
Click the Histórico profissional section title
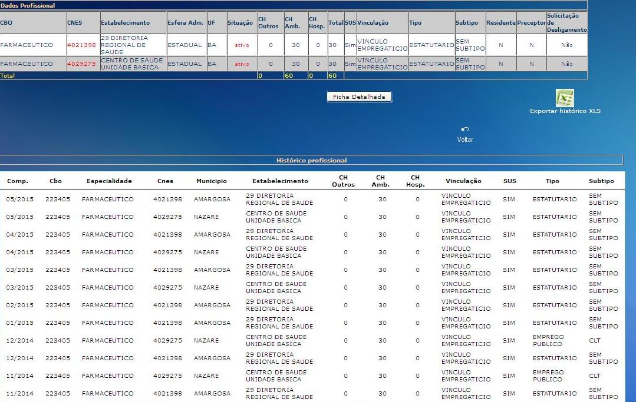click(x=311, y=160)
